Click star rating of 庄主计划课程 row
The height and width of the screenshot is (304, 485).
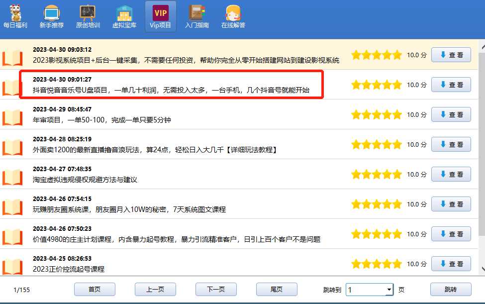point(377,234)
